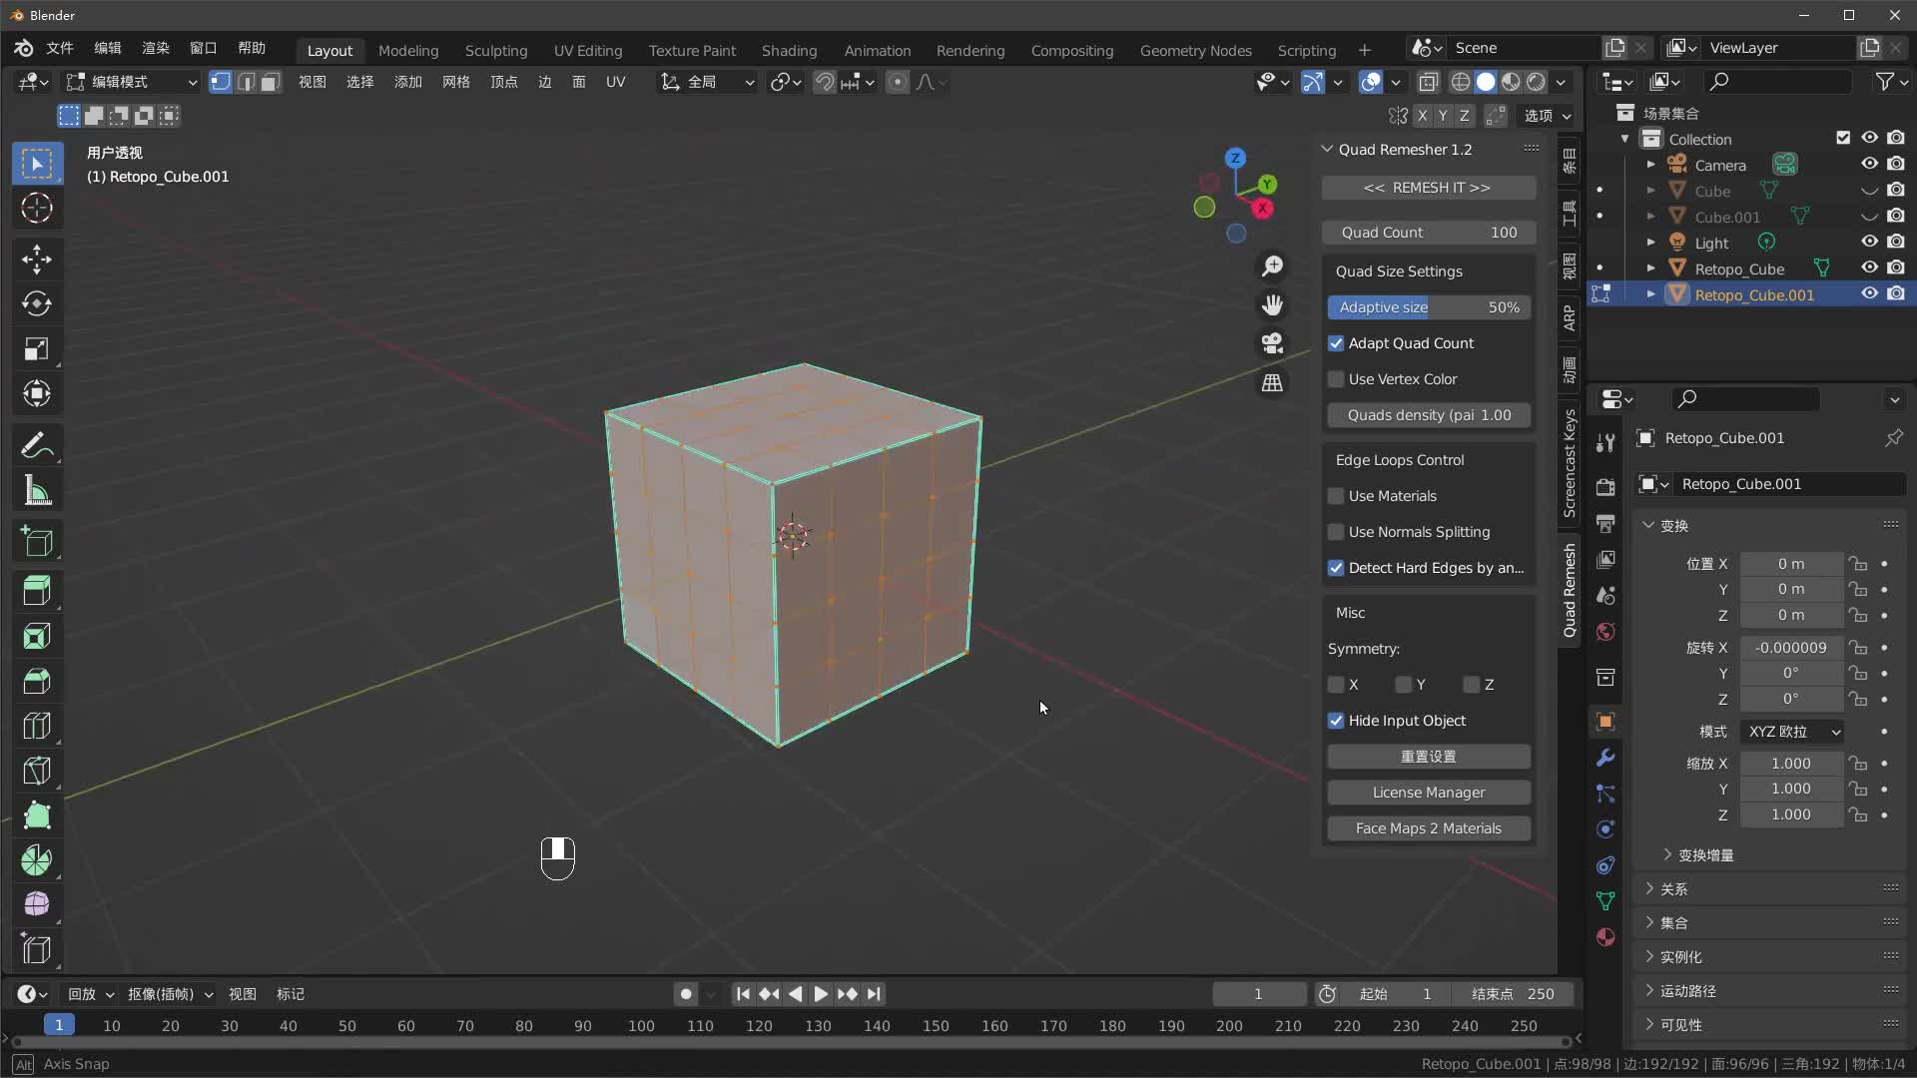Switch to Modeling workspace tab
This screenshot has height=1078, width=1917.
click(408, 50)
